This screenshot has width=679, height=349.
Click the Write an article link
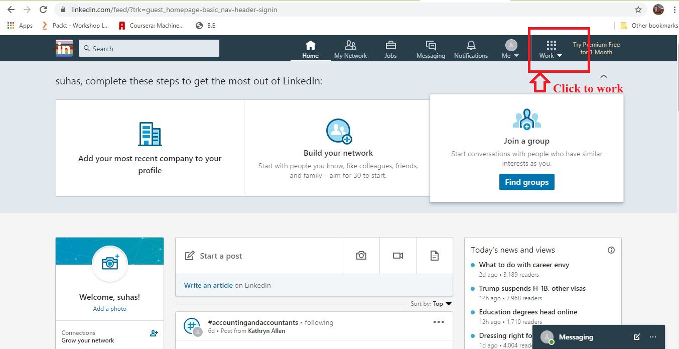[x=207, y=285]
